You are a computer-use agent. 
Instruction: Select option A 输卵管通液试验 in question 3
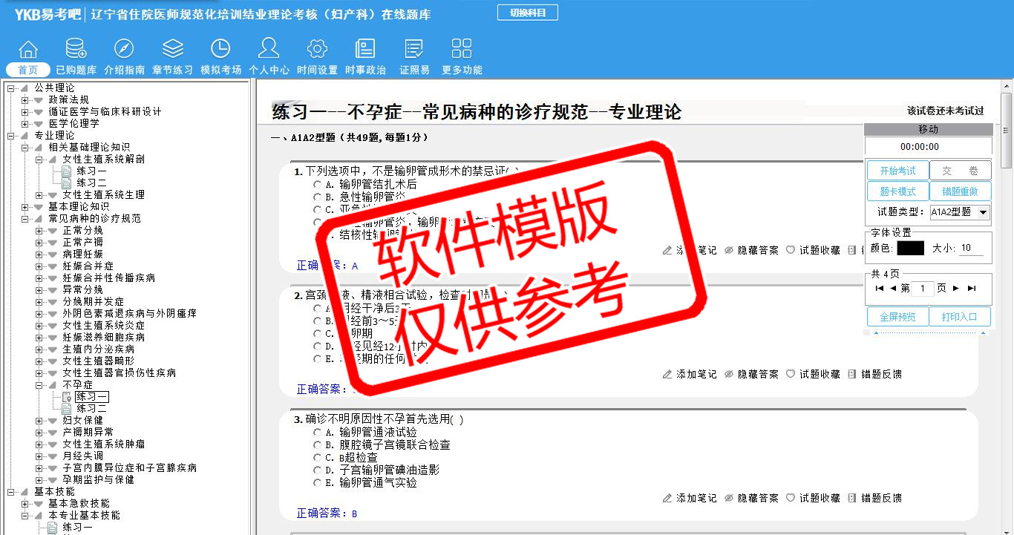click(x=318, y=432)
